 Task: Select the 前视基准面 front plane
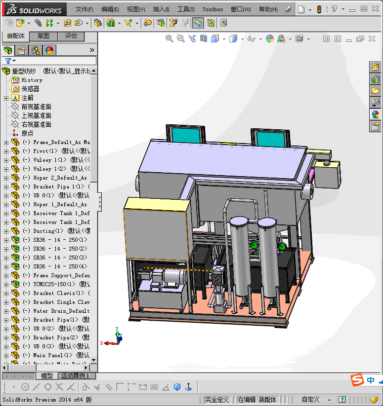tap(36, 107)
